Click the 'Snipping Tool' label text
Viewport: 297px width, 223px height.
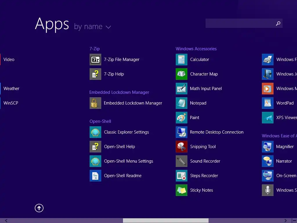203,147
